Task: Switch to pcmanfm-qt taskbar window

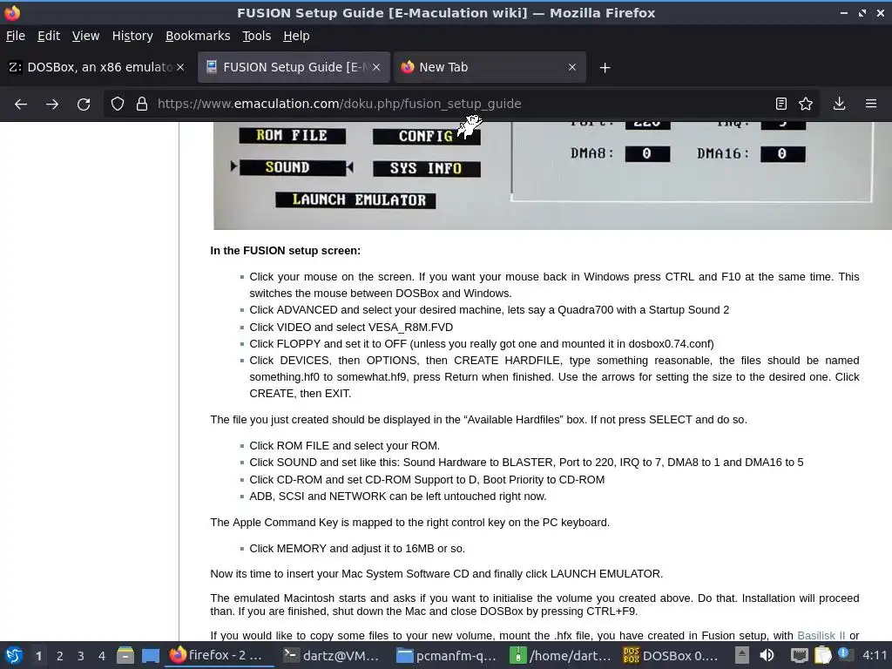Action: pos(446,656)
